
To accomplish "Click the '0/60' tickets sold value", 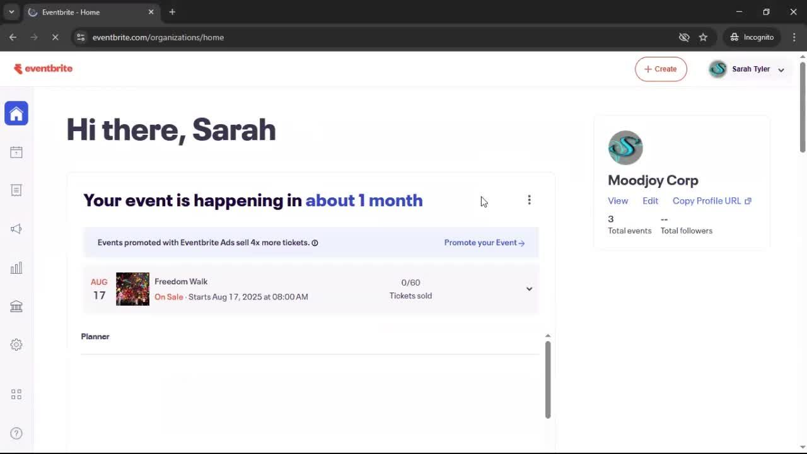I will [x=410, y=282].
